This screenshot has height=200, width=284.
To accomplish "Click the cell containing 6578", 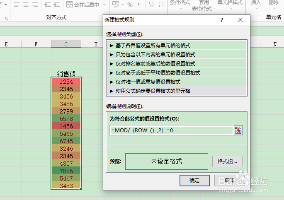I will [66, 118].
